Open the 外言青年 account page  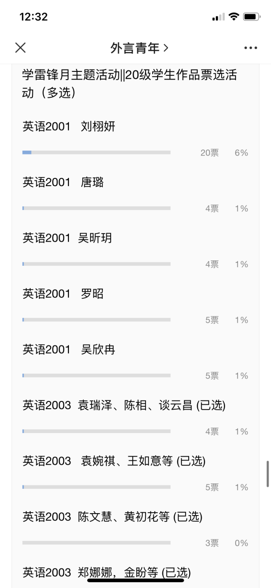pos(139,47)
